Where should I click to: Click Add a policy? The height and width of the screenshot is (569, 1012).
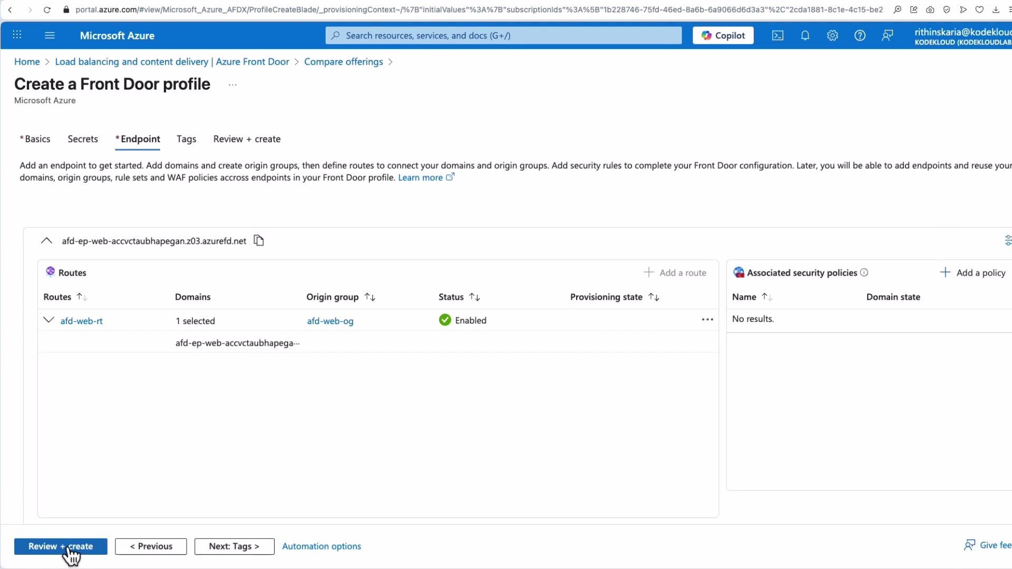tap(973, 272)
